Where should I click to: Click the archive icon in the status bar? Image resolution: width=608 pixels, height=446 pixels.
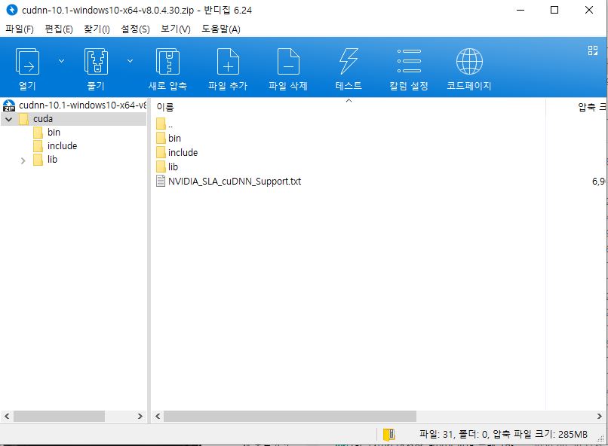[x=388, y=435]
